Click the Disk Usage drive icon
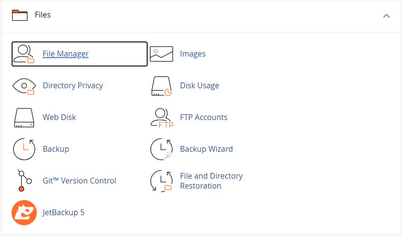 pos(161,86)
